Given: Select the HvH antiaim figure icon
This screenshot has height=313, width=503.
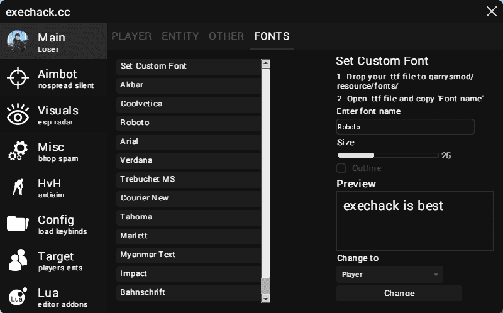Looking at the screenshot, I should coord(18,187).
